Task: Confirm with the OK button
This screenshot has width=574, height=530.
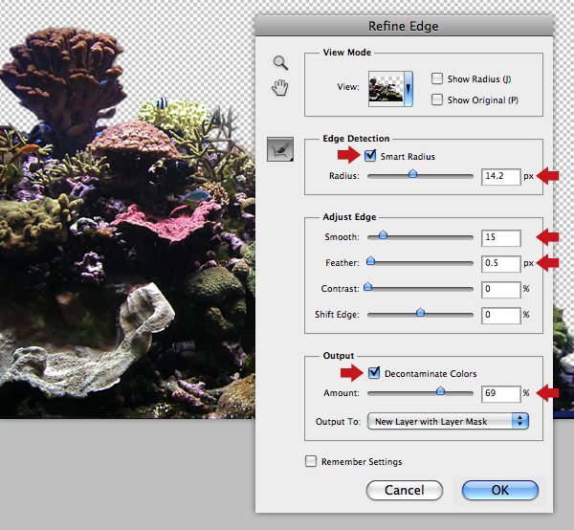Action: coord(500,490)
